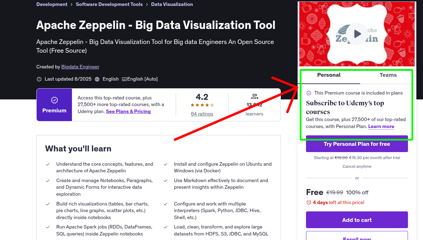This screenshot has width=423, height=240.
Task: Open the Development breadcrumb
Action: click(52, 4)
